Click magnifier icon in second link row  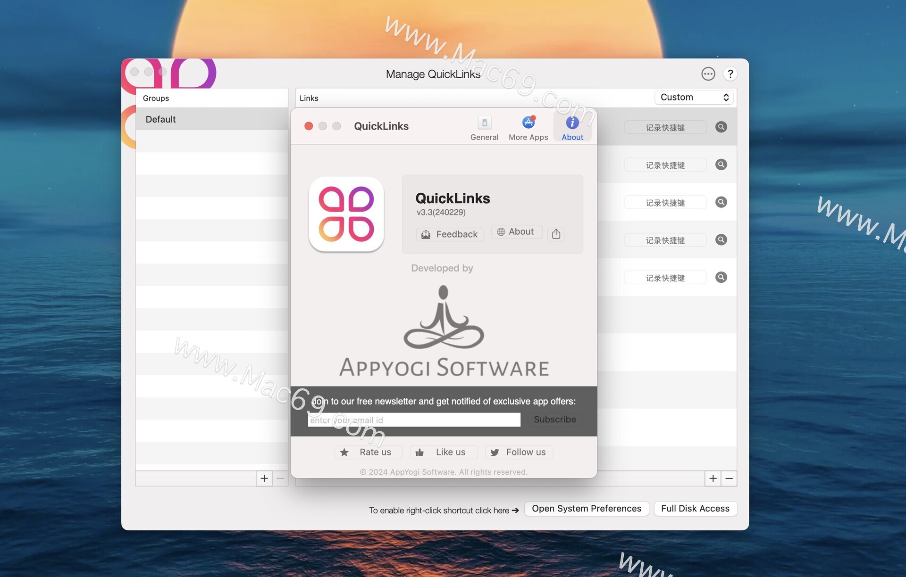tap(721, 165)
